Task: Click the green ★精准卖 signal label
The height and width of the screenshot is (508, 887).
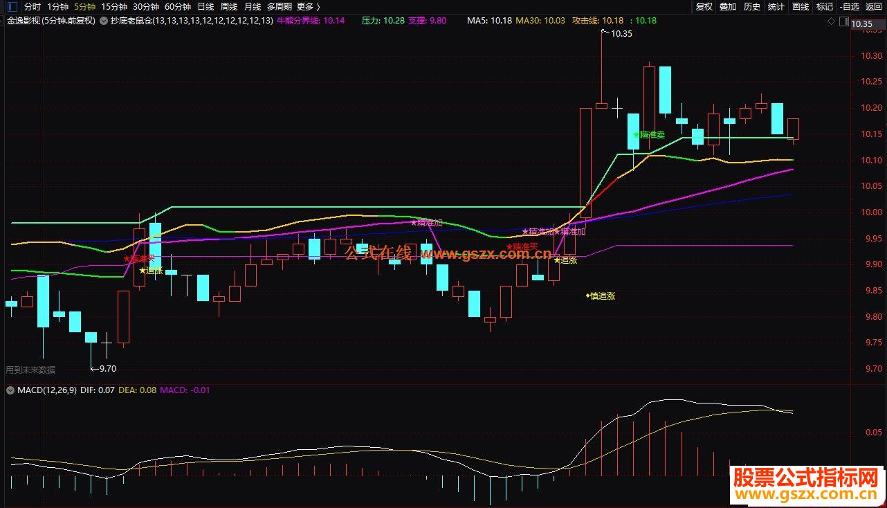Action: pos(648,135)
